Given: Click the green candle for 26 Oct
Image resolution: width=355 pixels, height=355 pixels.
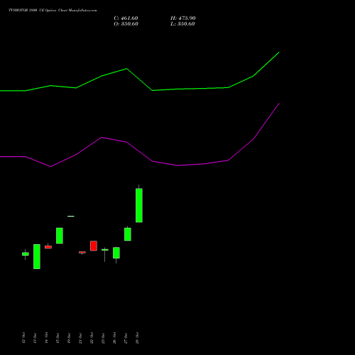Looking at the screenshot, I should [x=116, y=253].
